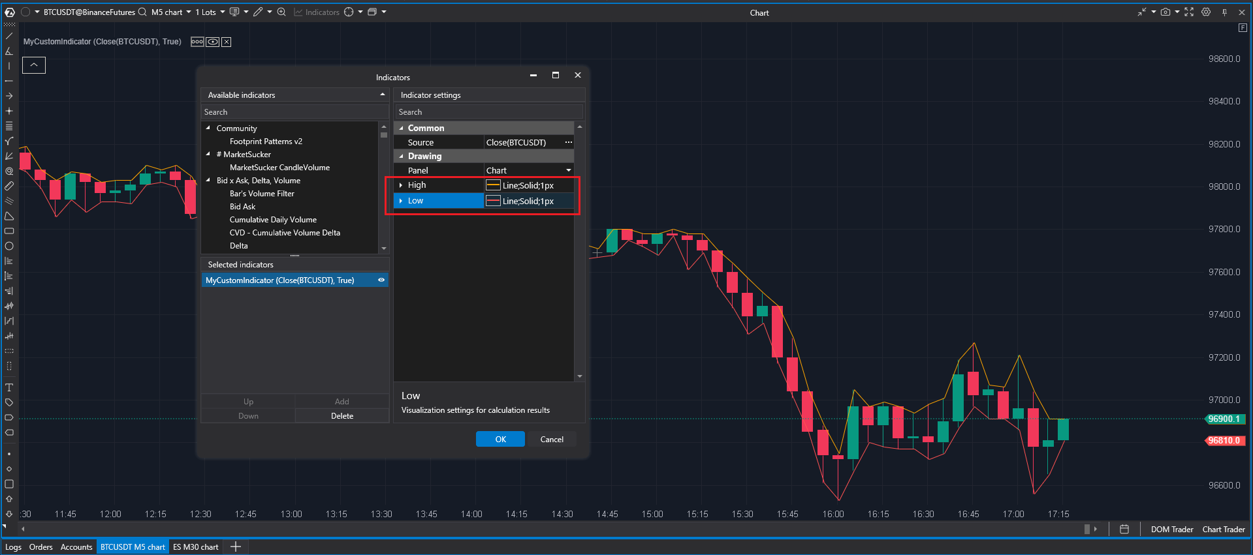Screen dimensions: 1253x555
Task: Open the chart pencil drawing tool
Action: pyautogui.click(x=259, y=12)
